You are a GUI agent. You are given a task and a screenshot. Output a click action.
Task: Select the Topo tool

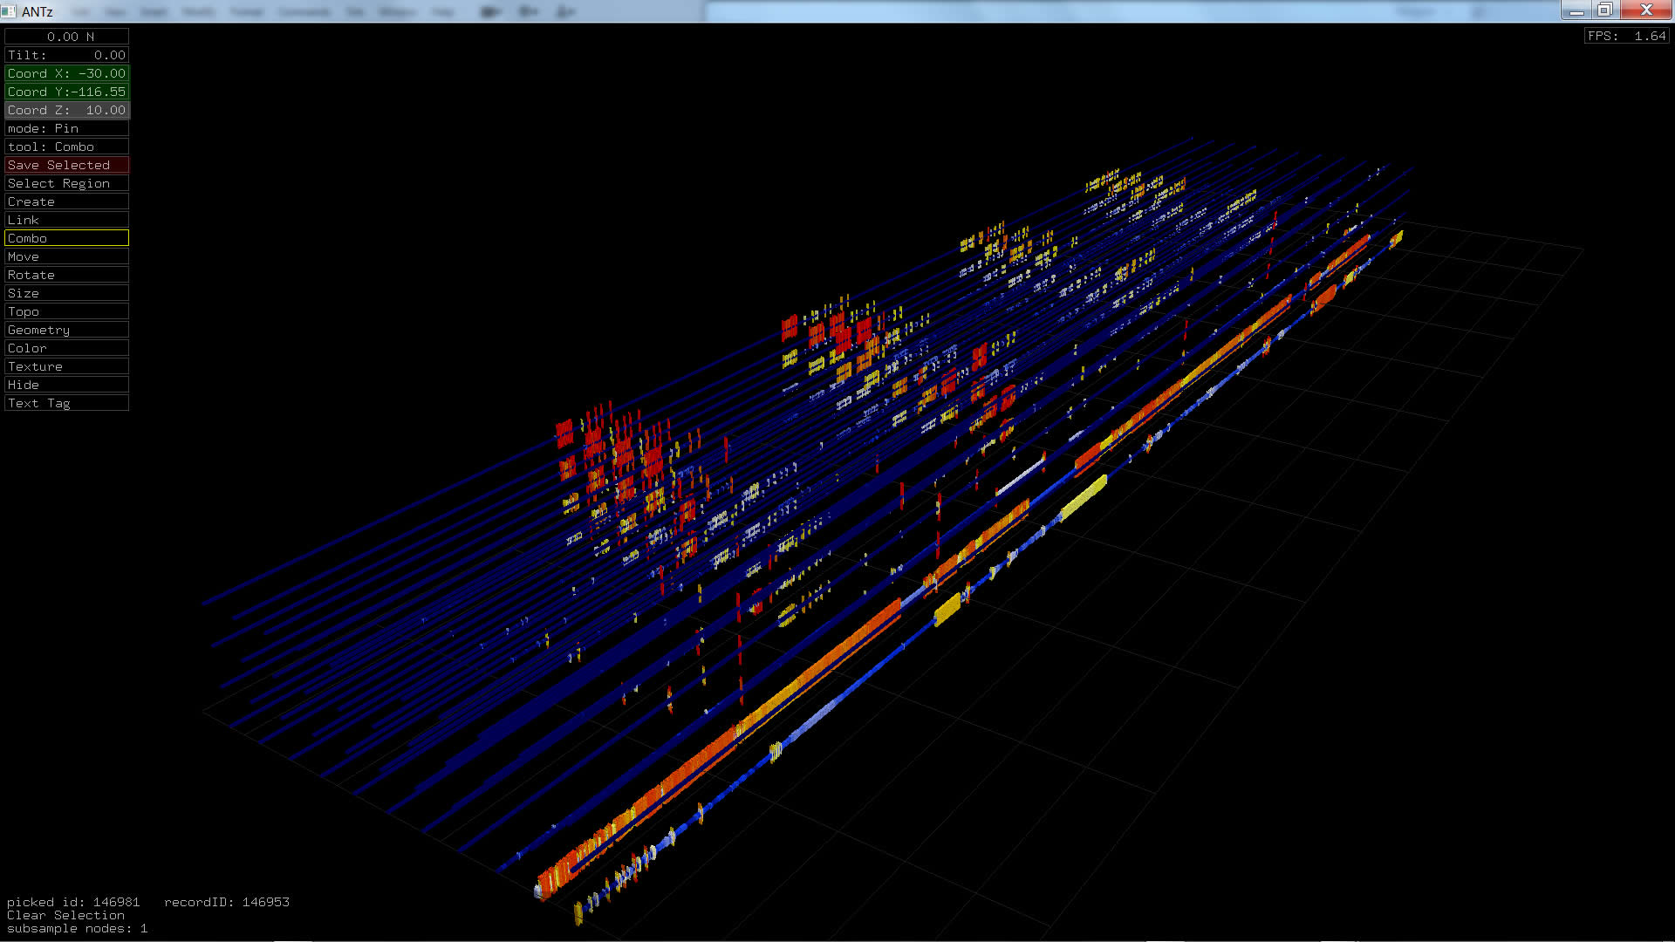[66, 311]
